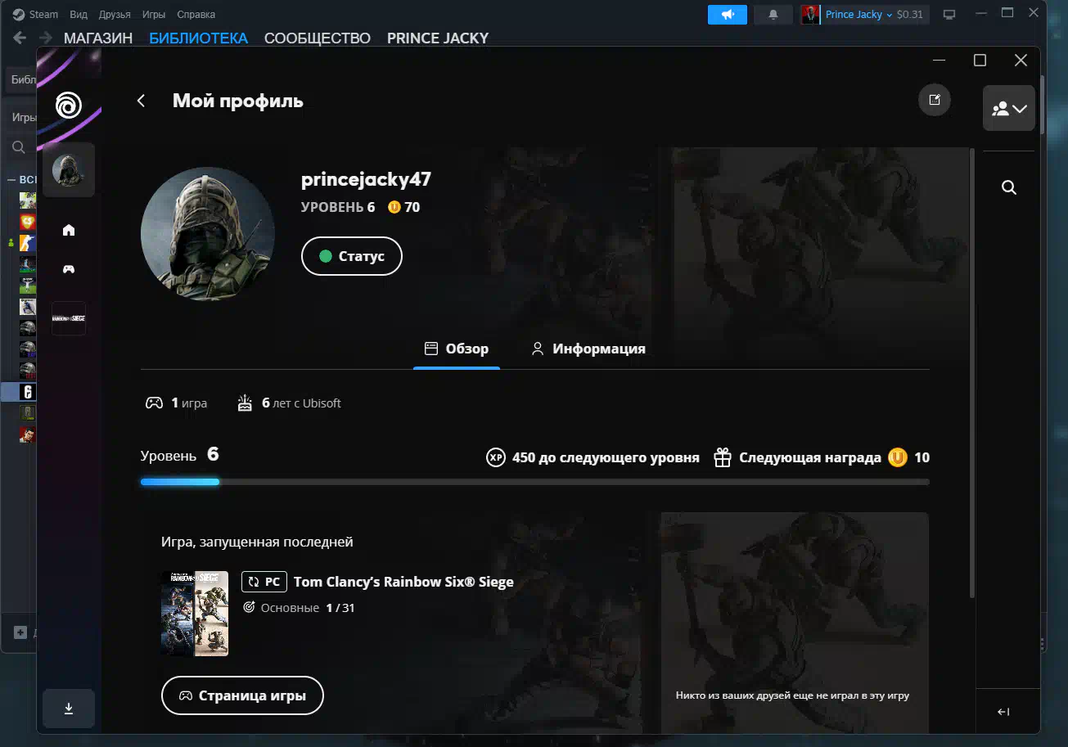
Task: Click Steam library search magnifier icon
Action: tap(18, 147)
